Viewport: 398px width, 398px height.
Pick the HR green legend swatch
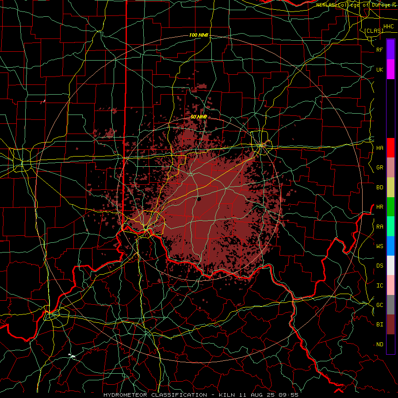tap(390, 207)
